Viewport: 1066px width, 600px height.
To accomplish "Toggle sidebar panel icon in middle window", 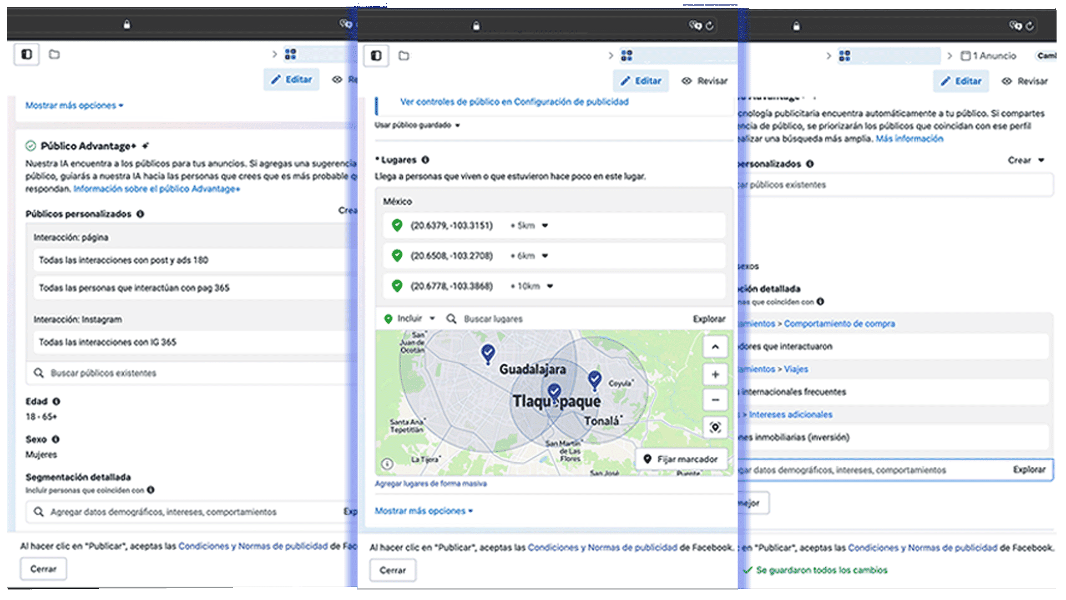I will tap(376, 56).
